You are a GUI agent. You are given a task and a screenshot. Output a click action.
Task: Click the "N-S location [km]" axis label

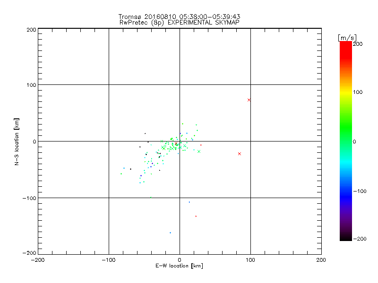17,142
